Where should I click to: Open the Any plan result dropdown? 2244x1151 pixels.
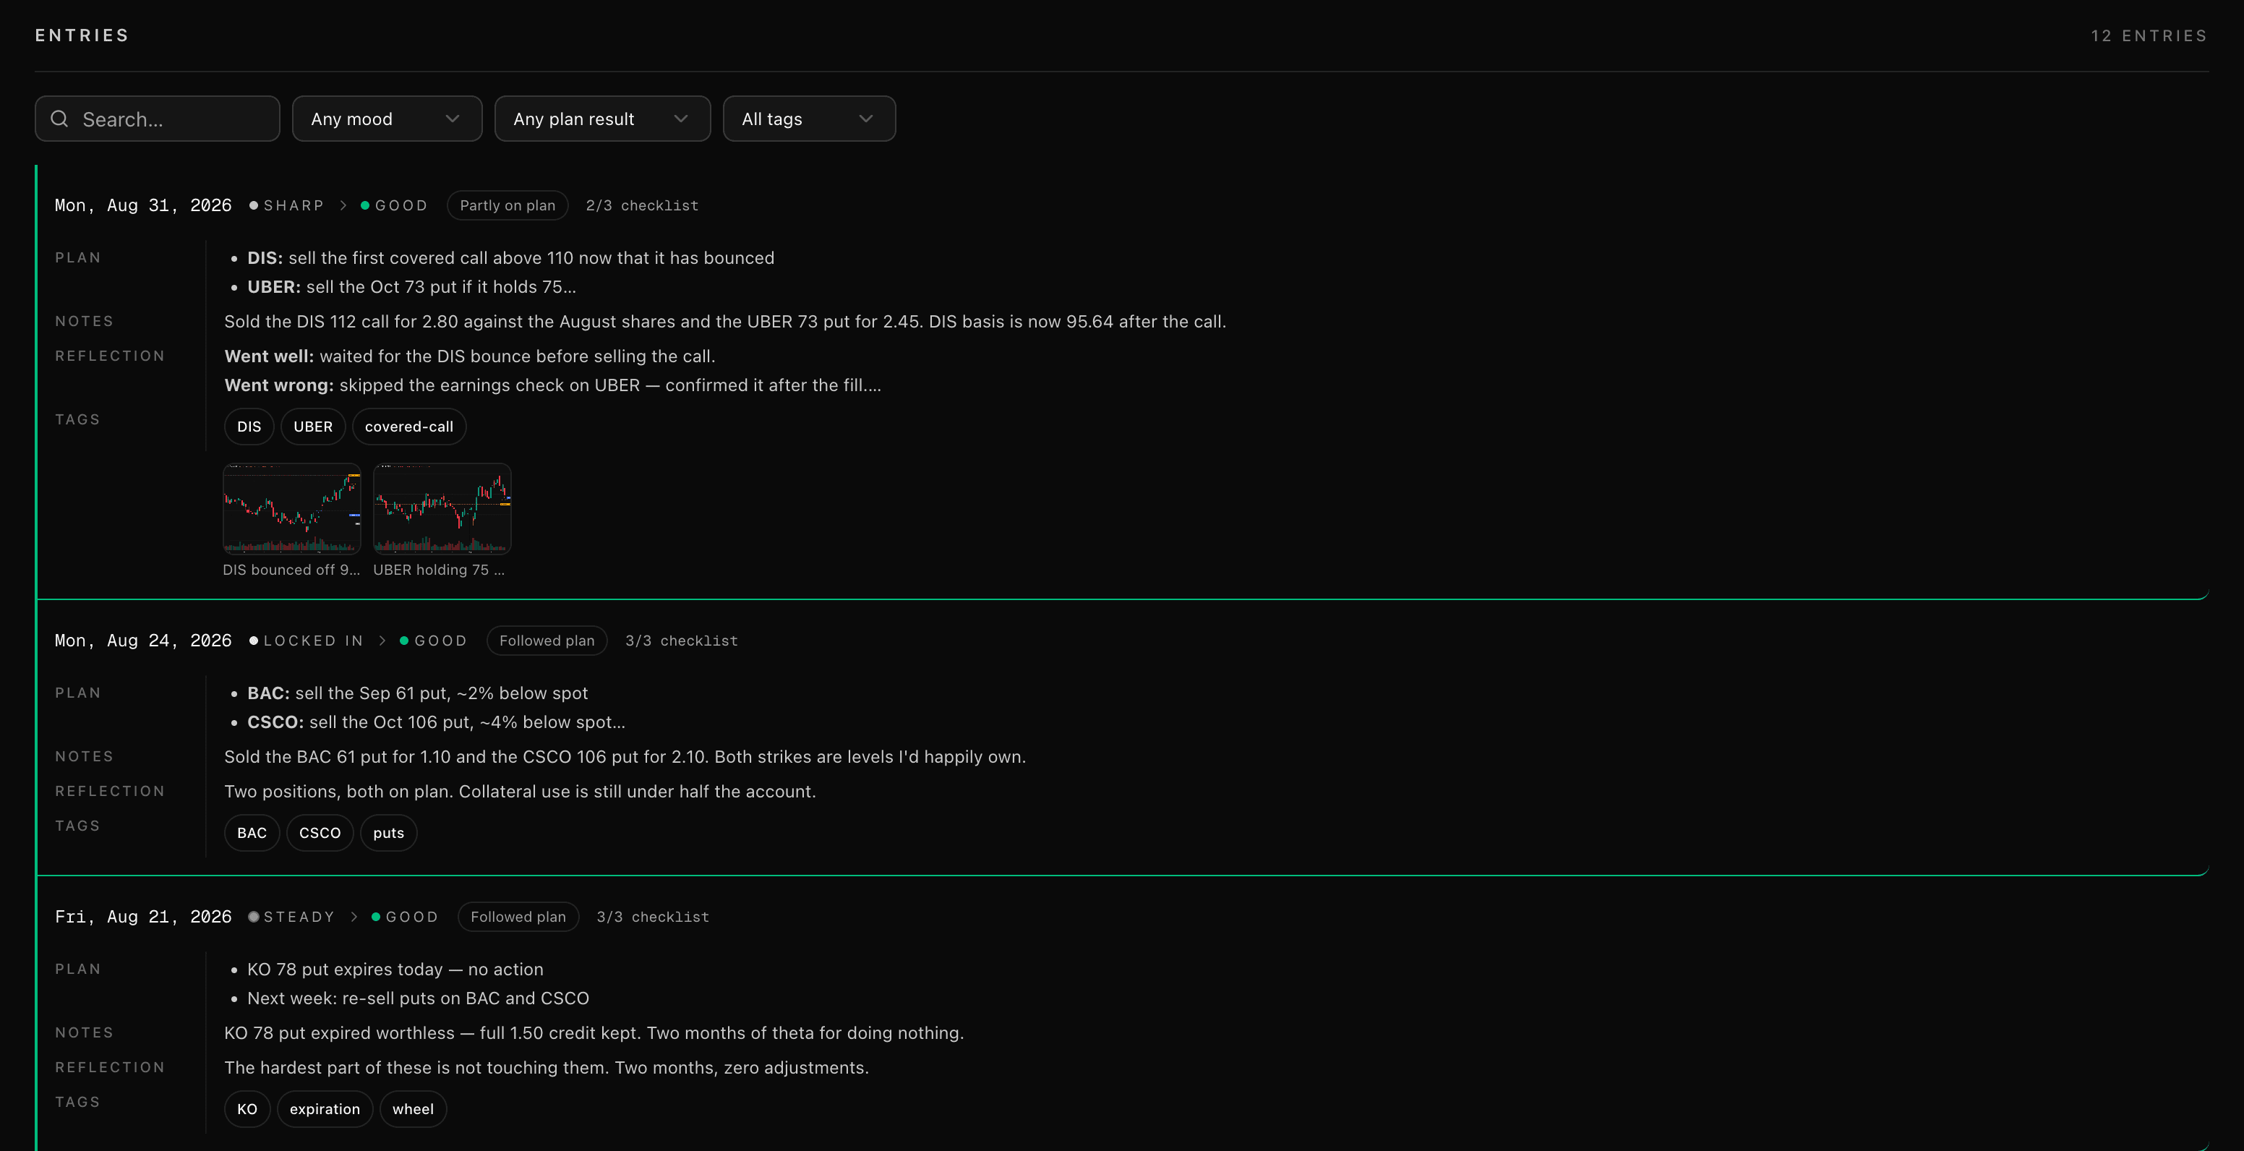602,119
